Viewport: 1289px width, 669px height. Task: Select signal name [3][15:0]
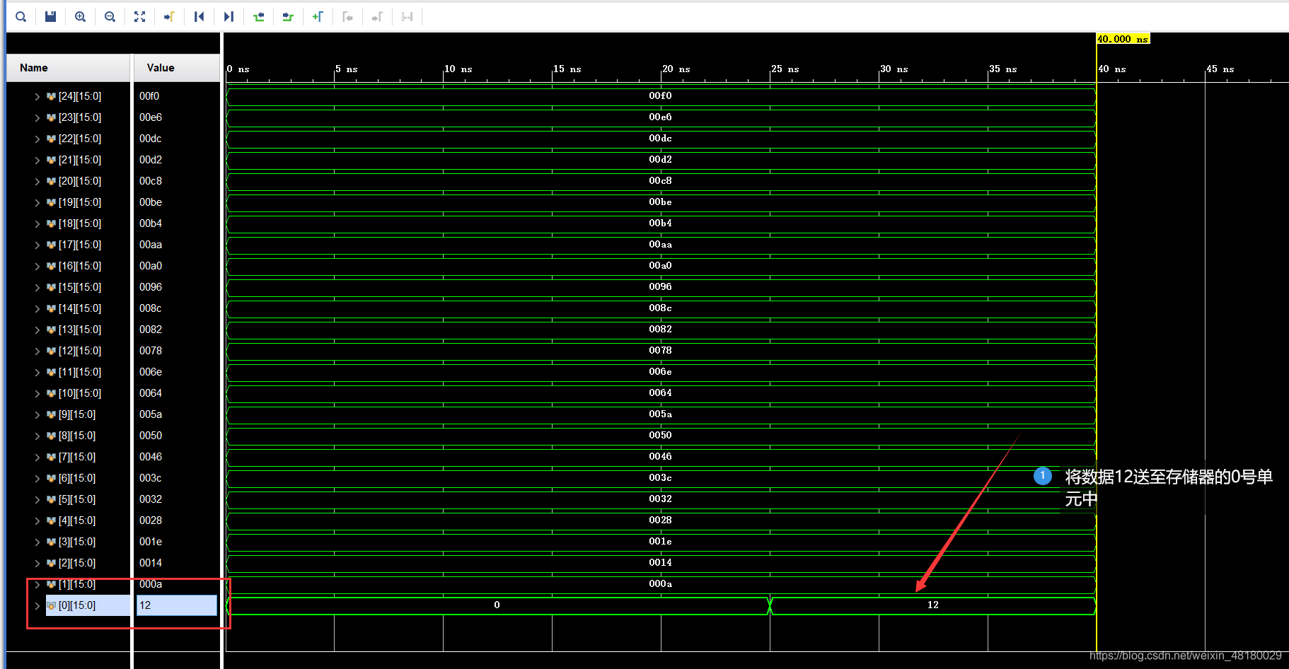pos(77,542)
